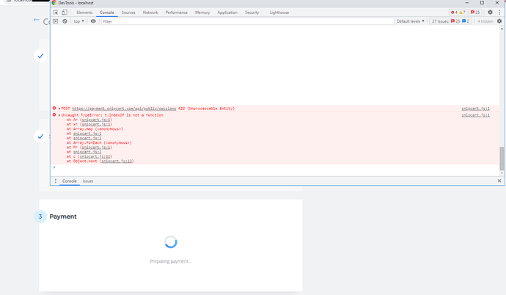506x295 pixels.
Task: Open the Memory tab
Action: click(202, 12)
